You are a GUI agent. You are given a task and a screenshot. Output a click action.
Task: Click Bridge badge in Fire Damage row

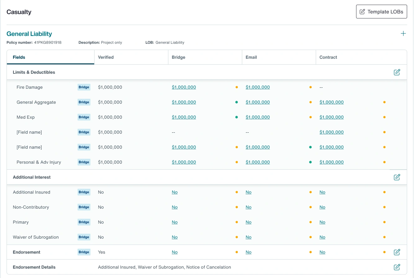(84, 87)
